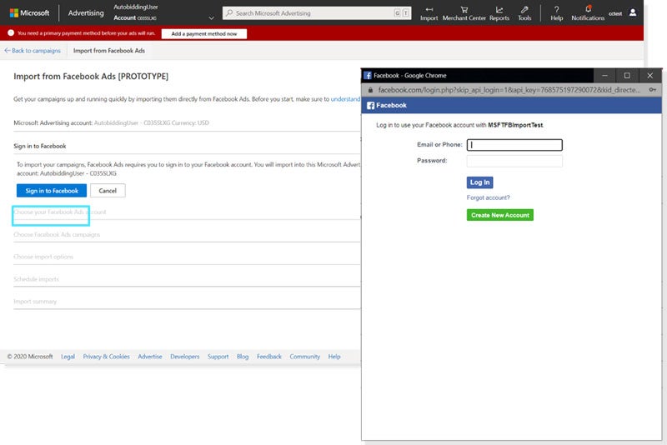The image size is (667, 445).
Task: Click MSFTFBImportTest app name text
Action: click(x=515, y=125)
